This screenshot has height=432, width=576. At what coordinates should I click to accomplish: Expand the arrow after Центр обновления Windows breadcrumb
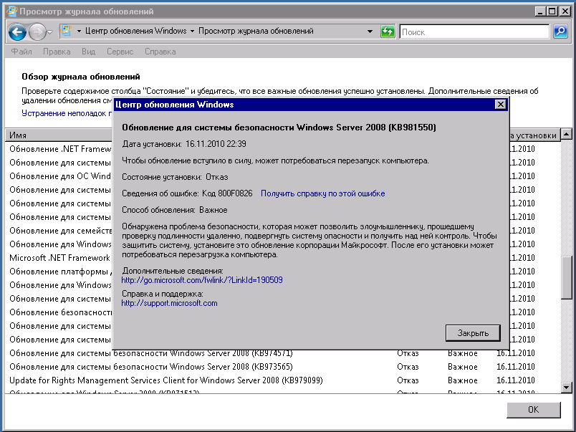(192, 32)
